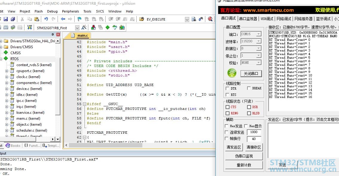This screenshot has width=339, height=176.
Task: Check the Hex显示 option
Action: pos(246,126)
